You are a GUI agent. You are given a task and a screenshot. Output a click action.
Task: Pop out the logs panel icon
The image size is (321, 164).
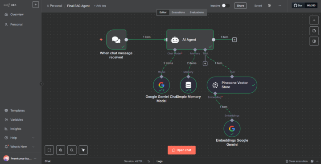tap(312, 161)
